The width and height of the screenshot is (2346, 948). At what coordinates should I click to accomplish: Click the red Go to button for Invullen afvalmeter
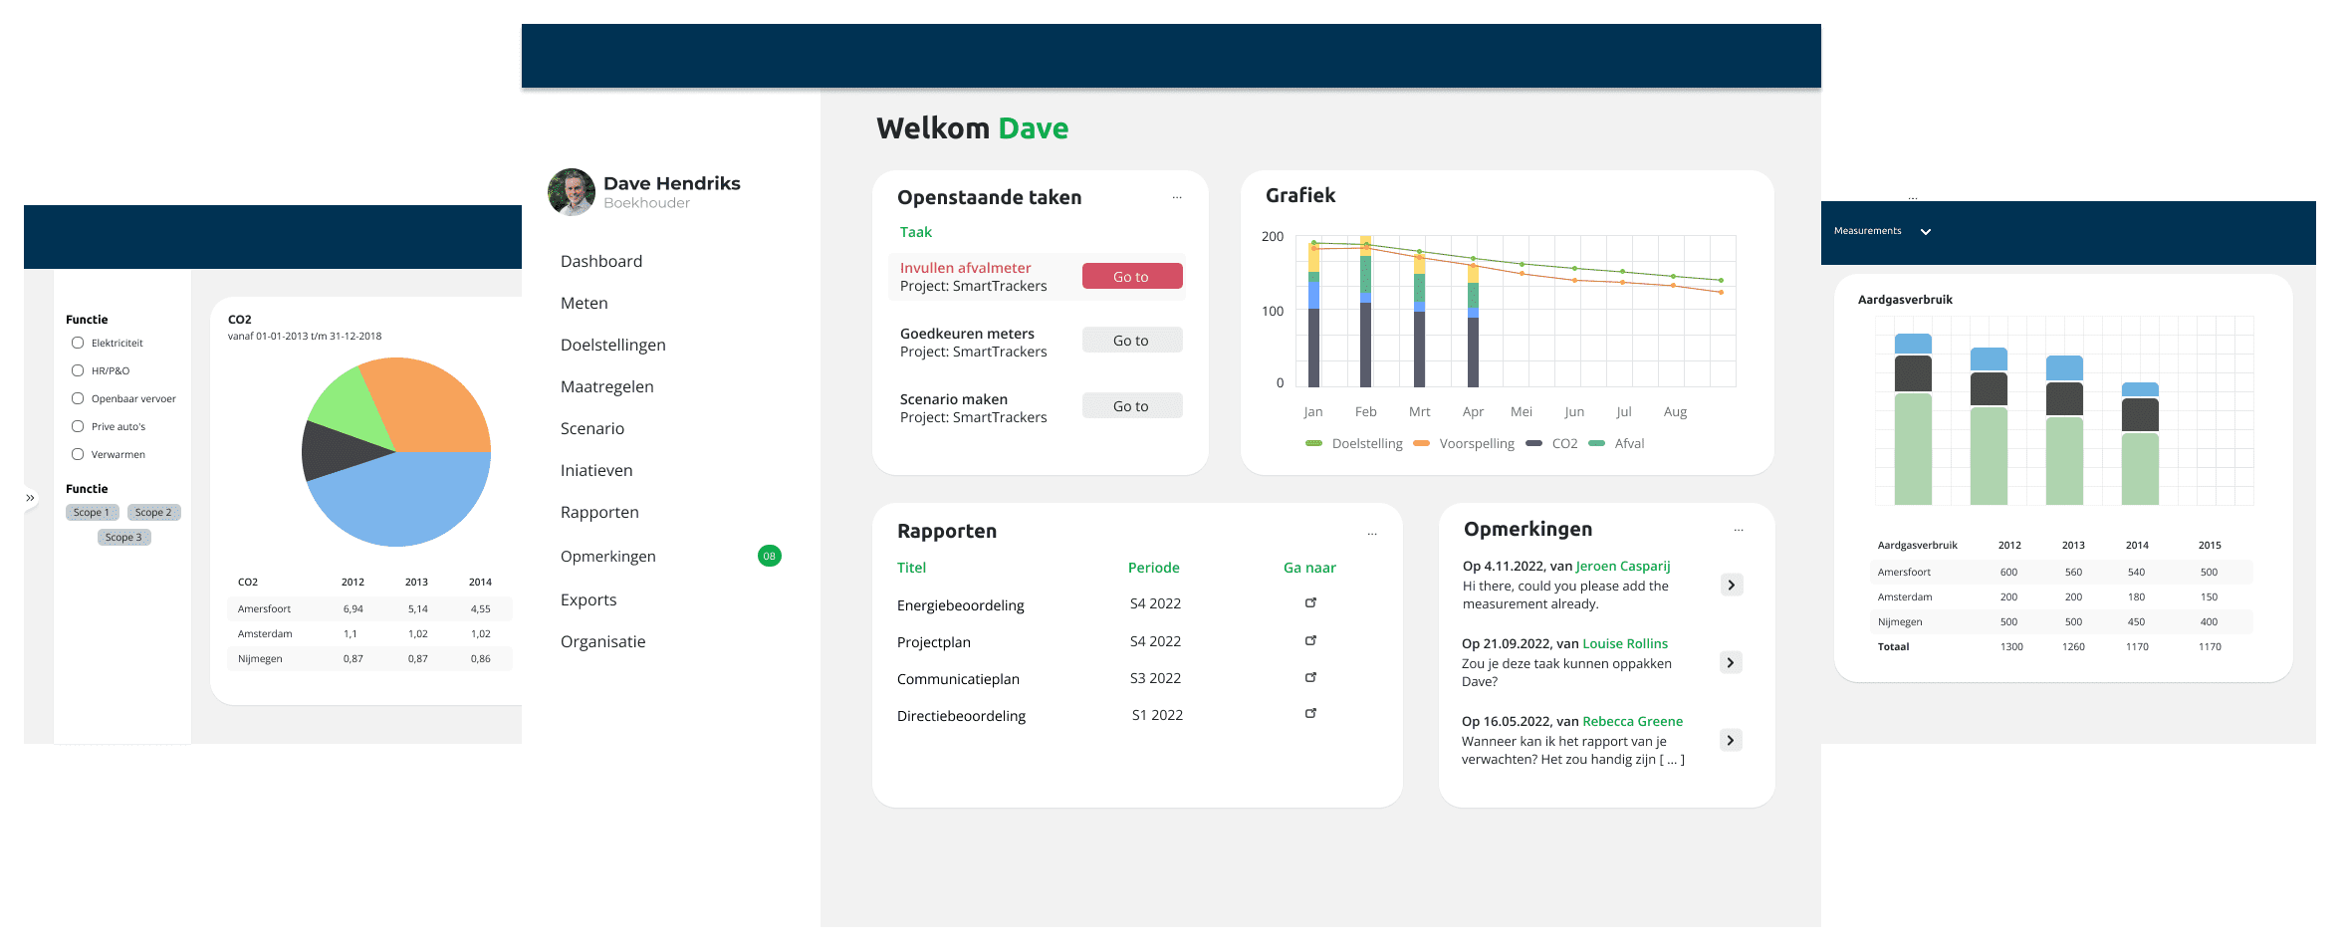coord(1131,277)
